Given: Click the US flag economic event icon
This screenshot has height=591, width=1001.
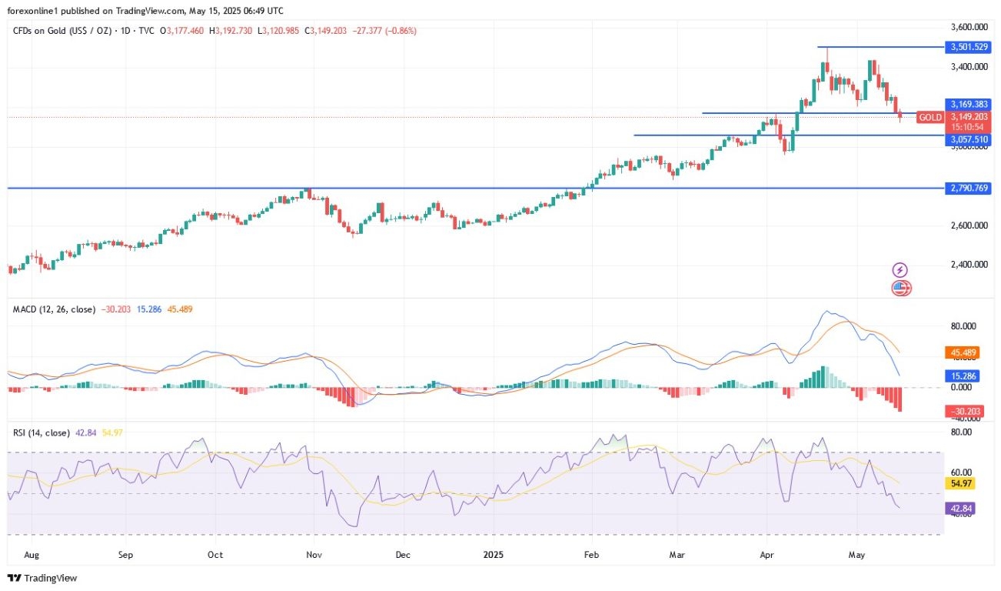Looking at the screenshot, I should click(x=900, y=289).
